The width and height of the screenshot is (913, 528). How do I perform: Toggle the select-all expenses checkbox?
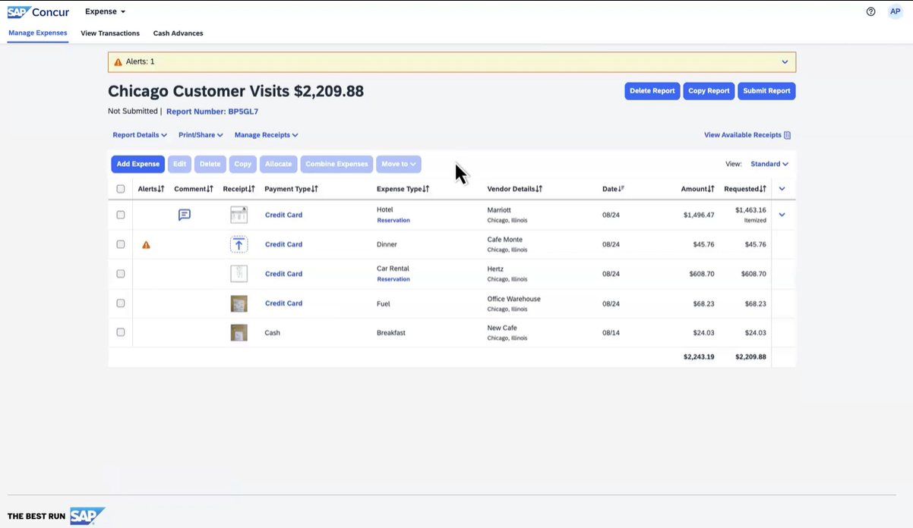pos(120,189)
